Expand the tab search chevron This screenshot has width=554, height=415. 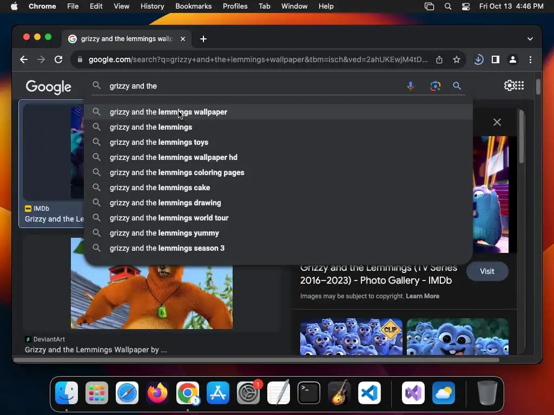point(530,39)
